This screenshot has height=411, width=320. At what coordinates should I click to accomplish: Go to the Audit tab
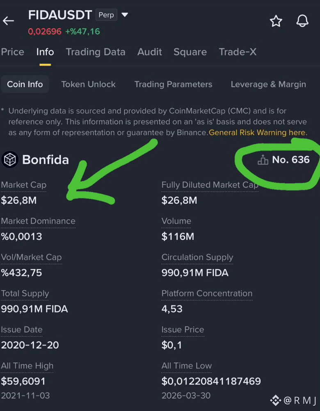(x=150, y=52)
